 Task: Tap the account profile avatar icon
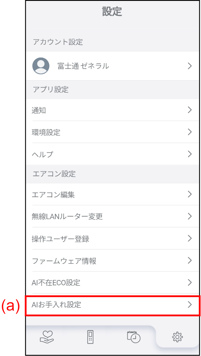[x=41, y=66]
